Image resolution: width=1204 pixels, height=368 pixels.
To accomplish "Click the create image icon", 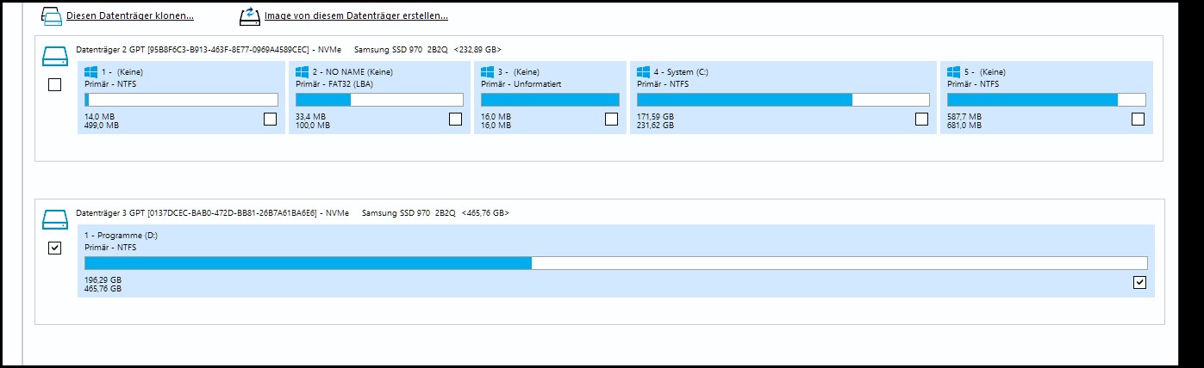I will (x=250, y=15).
